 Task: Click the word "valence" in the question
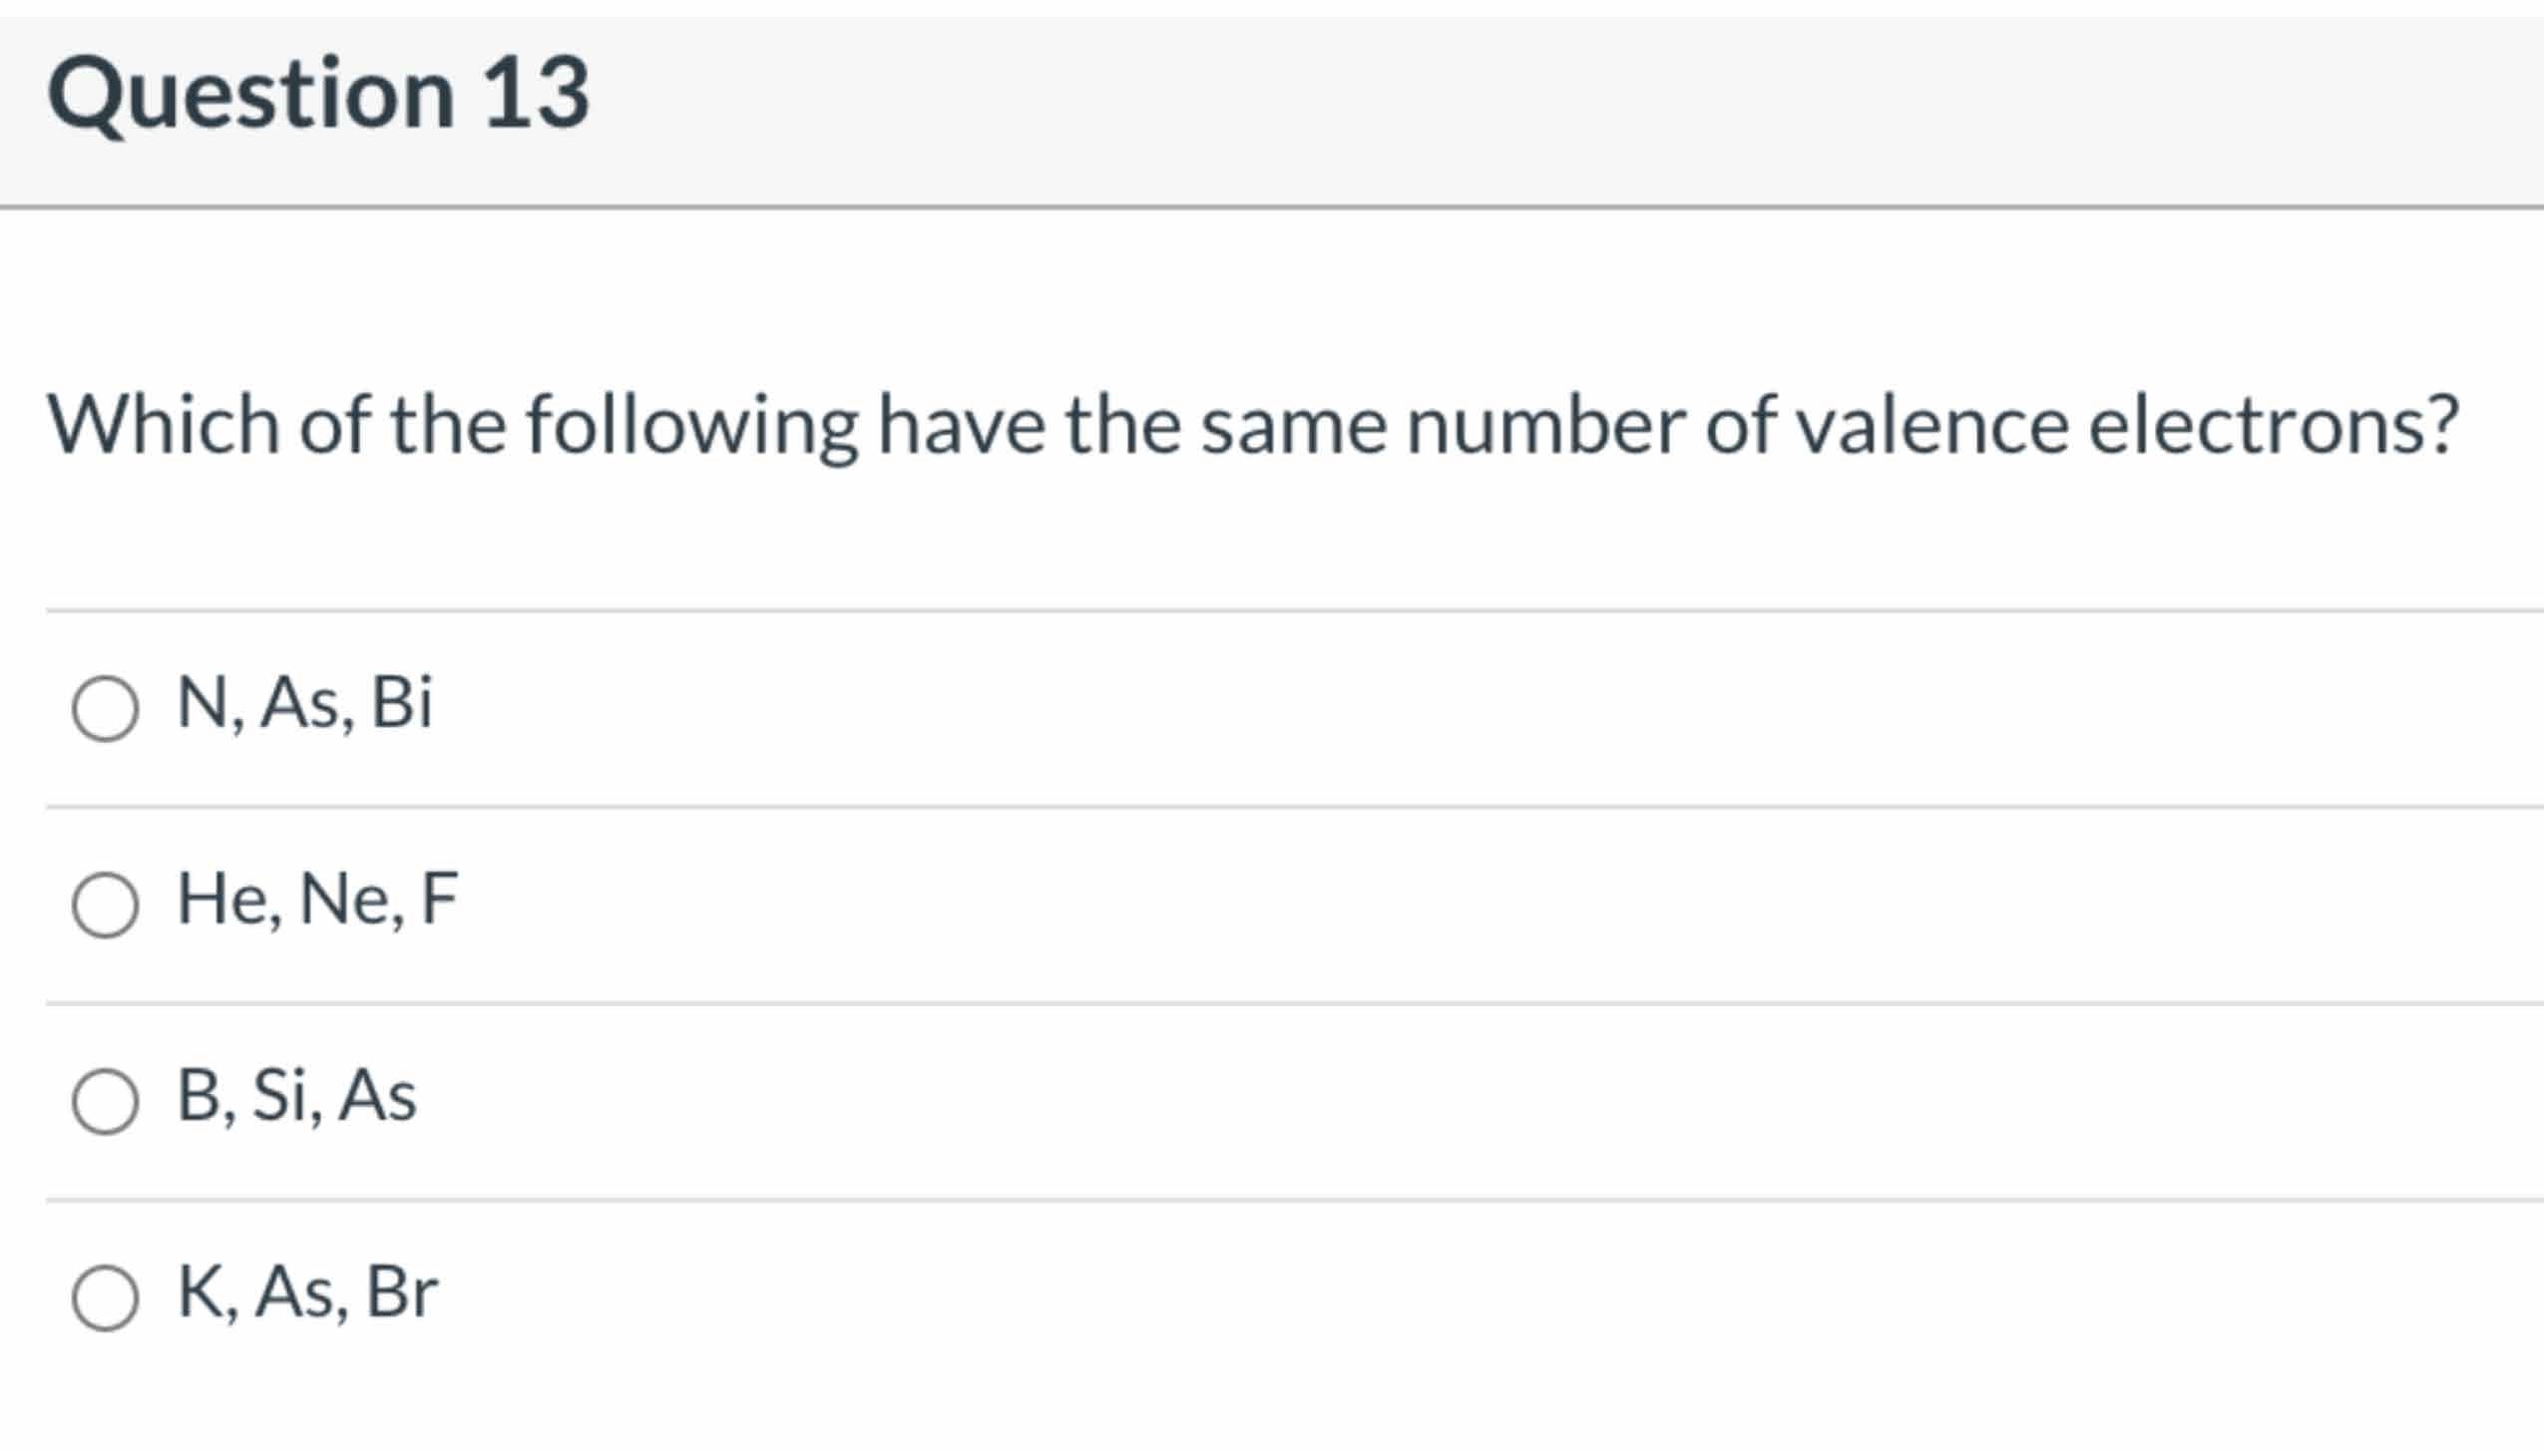click(x=1932, y=425)
